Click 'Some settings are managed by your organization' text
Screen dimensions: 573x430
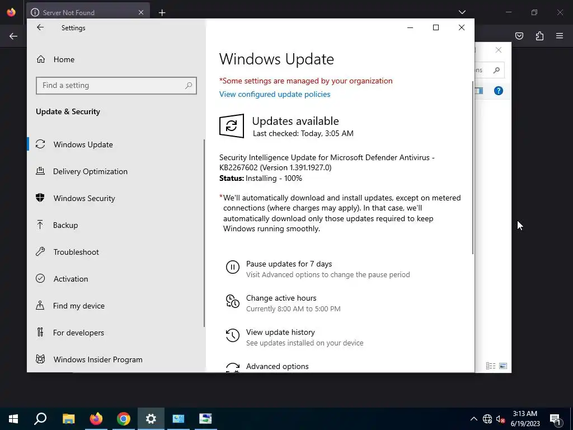306,81
